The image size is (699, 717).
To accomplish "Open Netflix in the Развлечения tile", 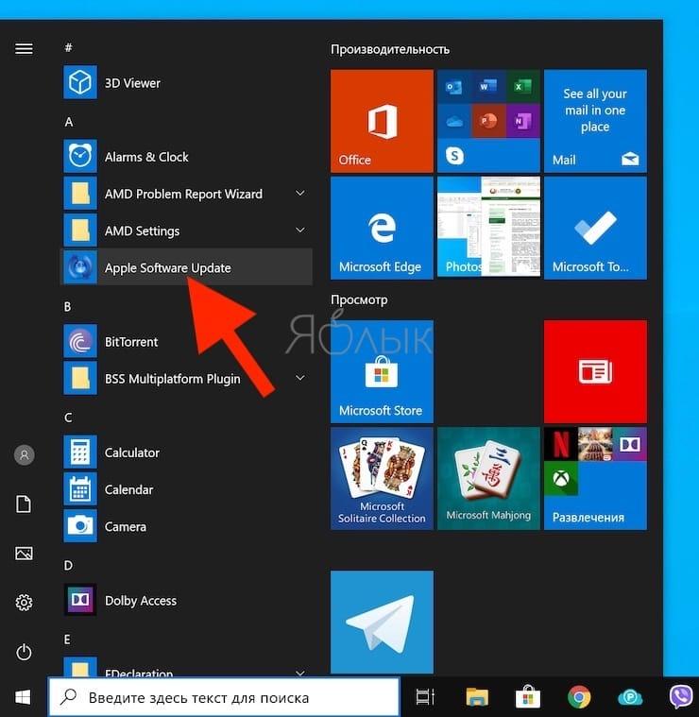I will pos(560,444).
